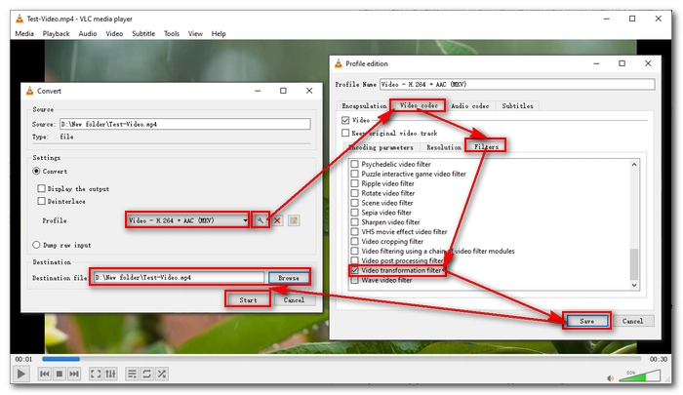The height and width of the screenshot is (395, 683).
Task: Open the Playback menu
Action: tap(57, 33)
